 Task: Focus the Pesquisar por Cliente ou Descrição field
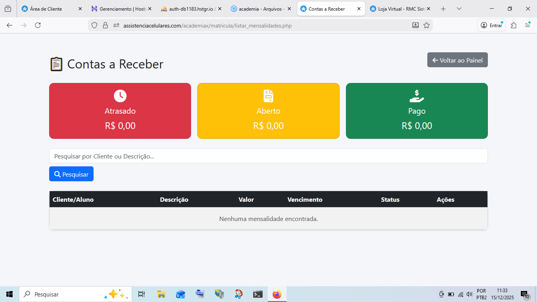[x=268, y=156]
